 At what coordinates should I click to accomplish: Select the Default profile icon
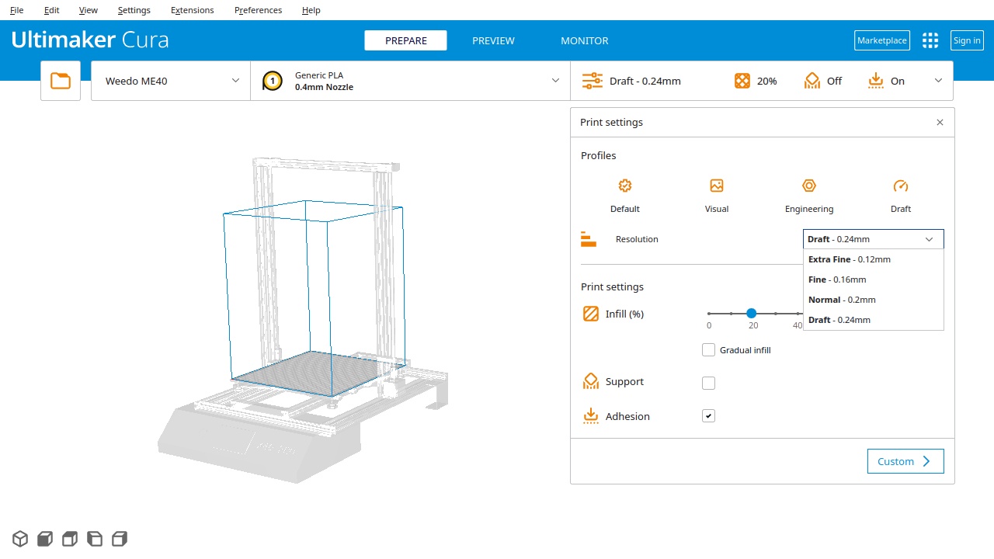click(625, 186)
